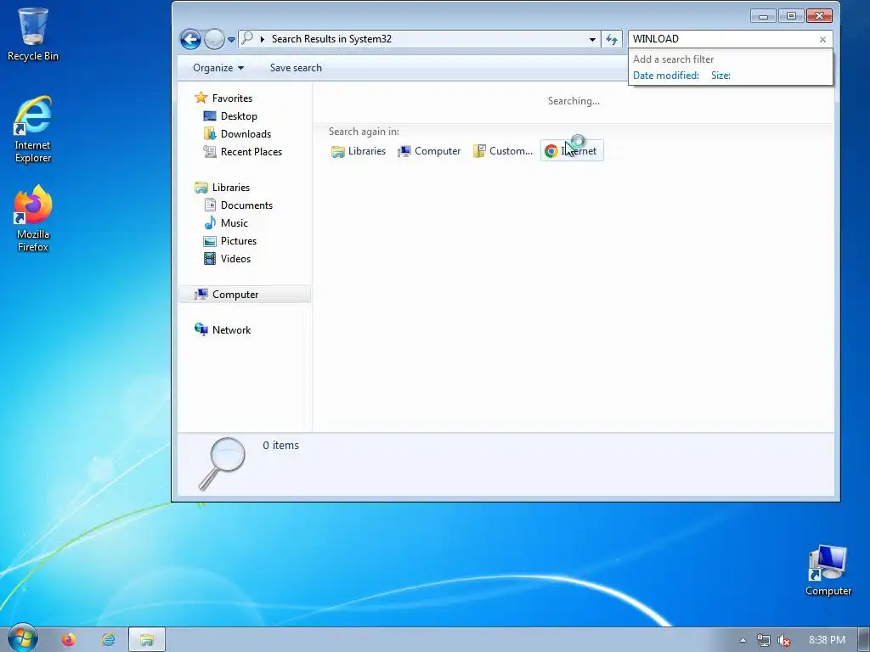Open Desktop under Favorites
This screenshot has height=652, width=870.
[239, 115]
